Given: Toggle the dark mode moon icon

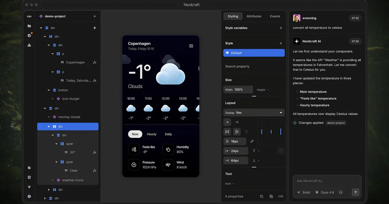Looking at the screenshot, I should (29, 168).
